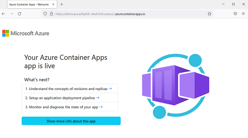The image size is (248, 138).
Task: Click the Microsoft Azure logo
Action: (x=26, y=33)
